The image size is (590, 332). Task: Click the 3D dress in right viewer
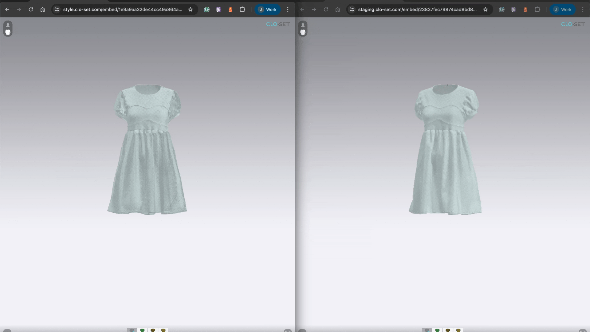445,149
